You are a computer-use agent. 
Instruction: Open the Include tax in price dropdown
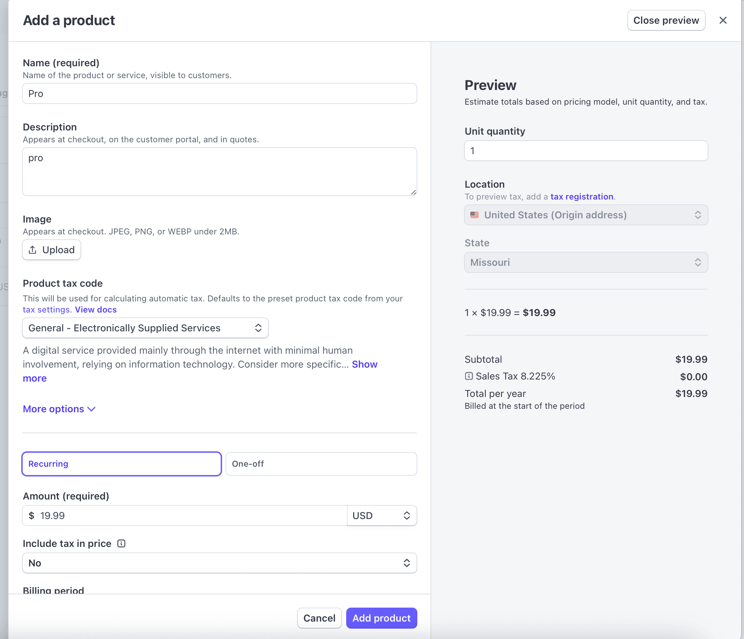coord(219,563)
